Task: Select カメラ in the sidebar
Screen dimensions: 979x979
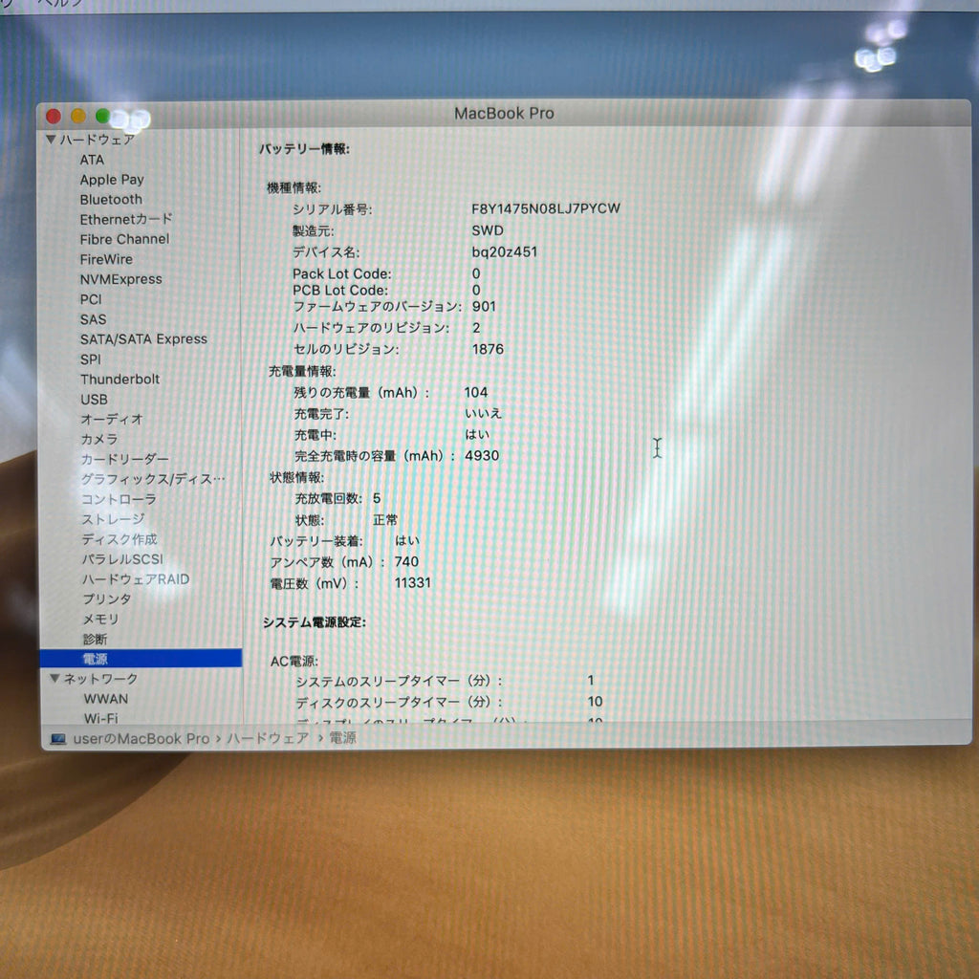Action: tap(98, 439)
